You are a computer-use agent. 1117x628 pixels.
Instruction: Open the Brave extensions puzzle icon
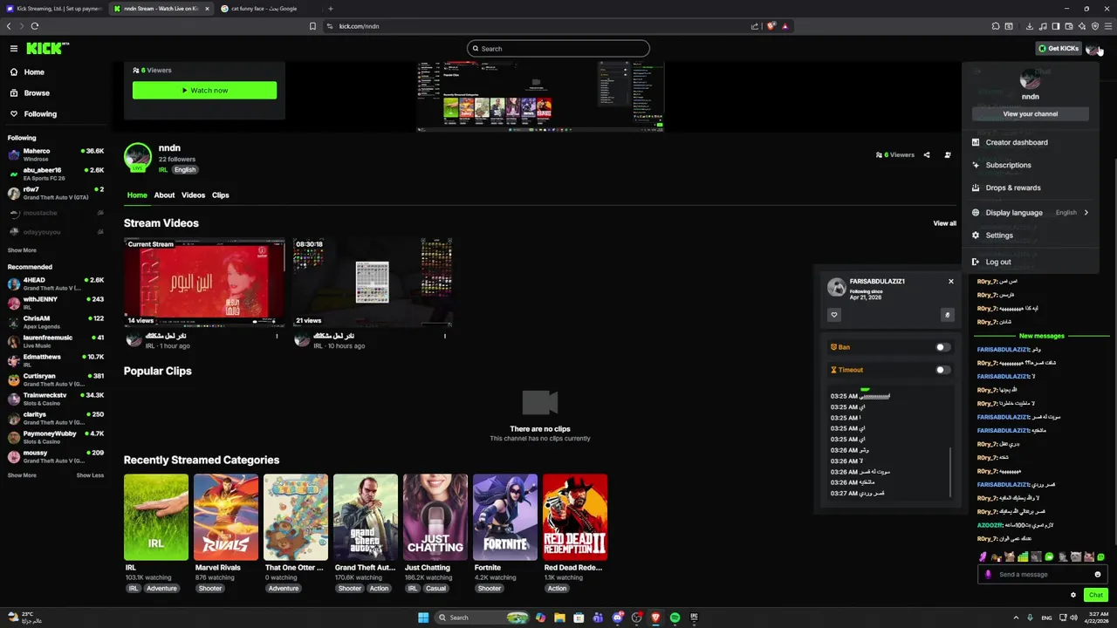(996, 26)
